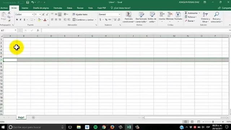The height and width of the screenshot is (130, 231).
Task: Increase the cell indent
Action: 69,19
